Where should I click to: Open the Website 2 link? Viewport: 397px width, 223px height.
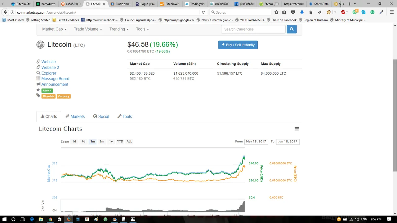pos(50,68)
